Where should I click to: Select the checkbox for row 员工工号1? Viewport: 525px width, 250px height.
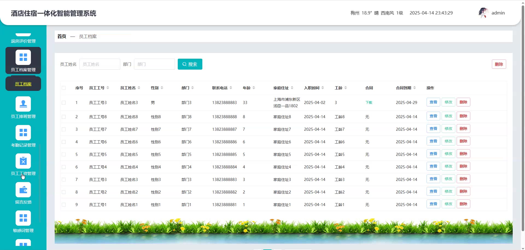[64, 205]
